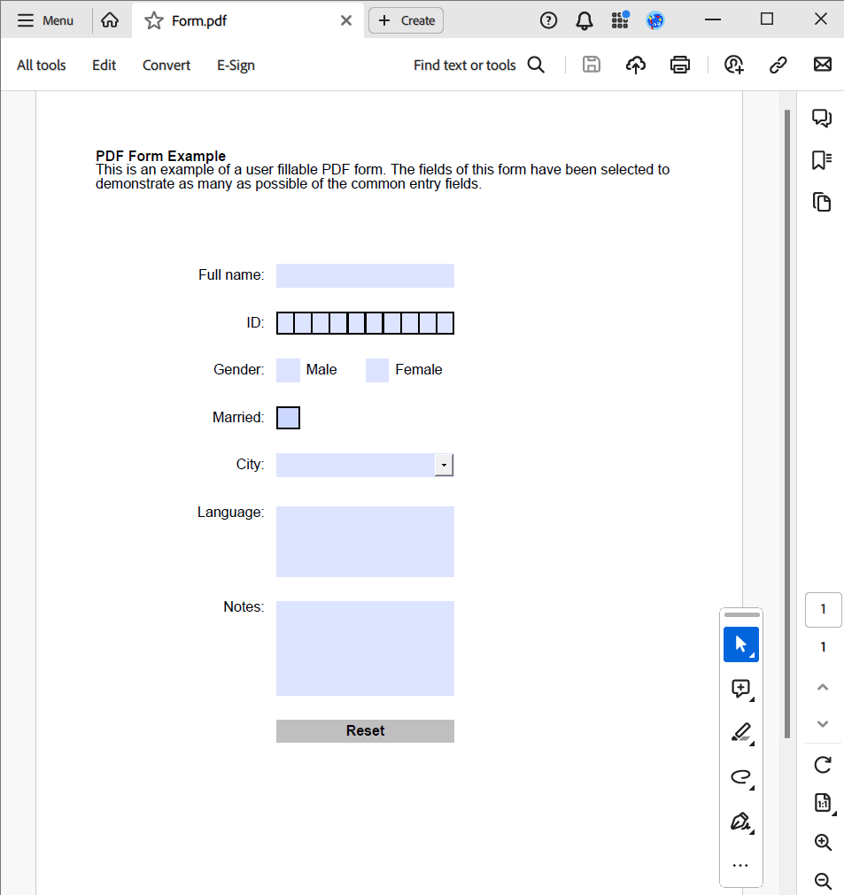Click into the Full name field
Screen dimensions: 844x895
point(365,275)
